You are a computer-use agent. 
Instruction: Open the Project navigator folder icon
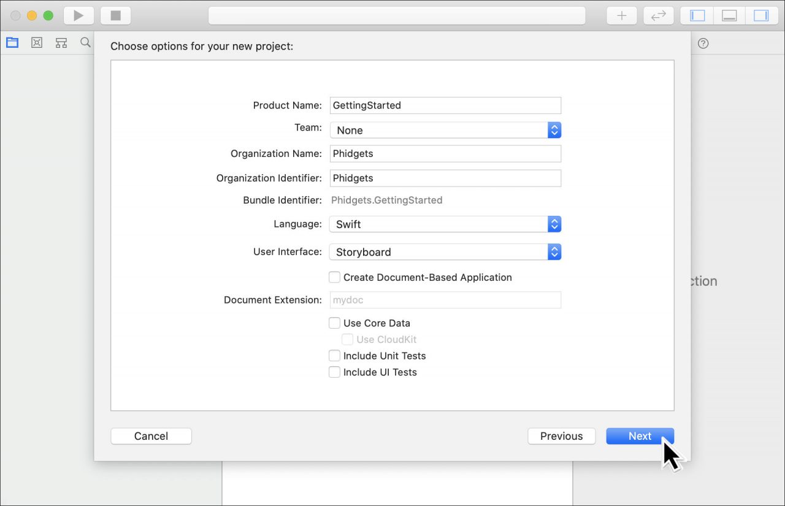12,42
